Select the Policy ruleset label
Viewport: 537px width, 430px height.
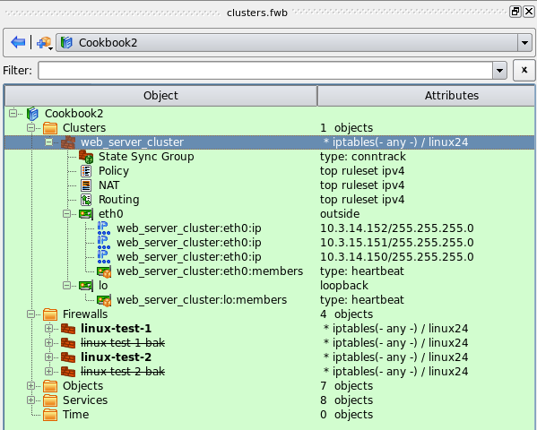pos(114,171)
